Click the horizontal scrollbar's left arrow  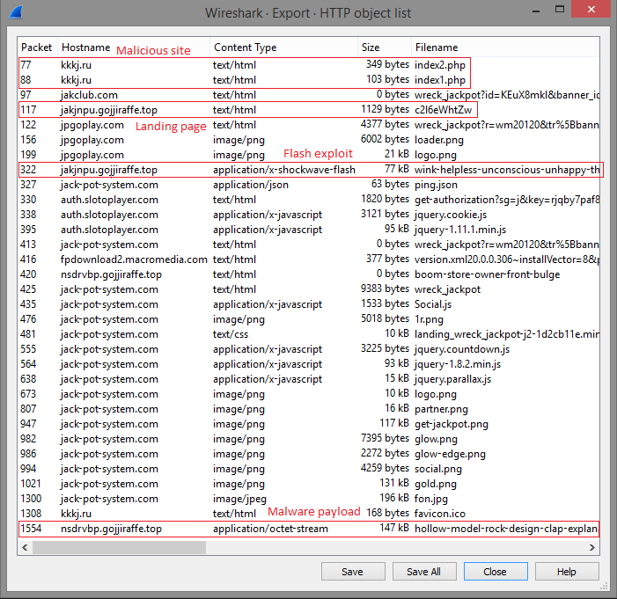click(25, 547)
